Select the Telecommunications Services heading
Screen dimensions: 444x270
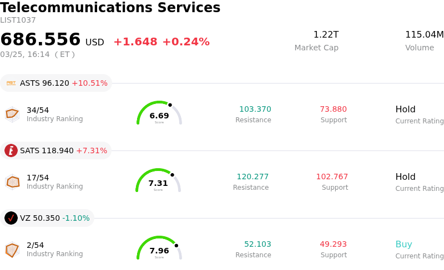pyautogui.click(x=110, y=8)
